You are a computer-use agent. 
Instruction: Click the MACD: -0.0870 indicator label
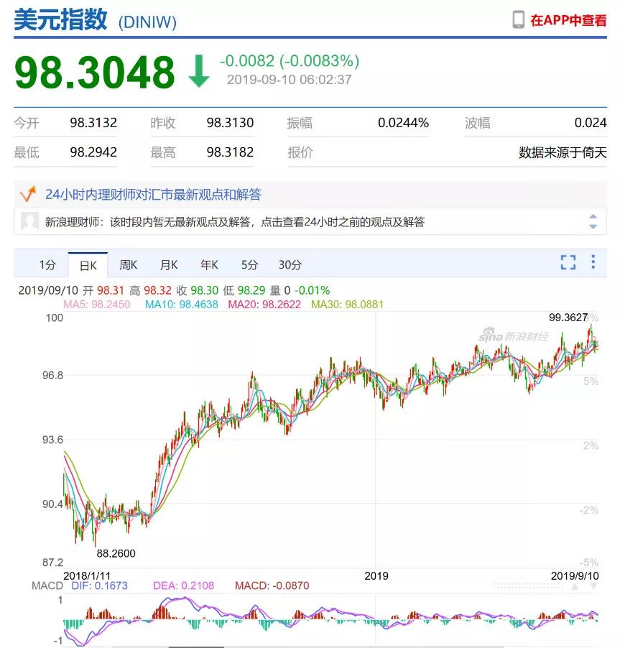pos(272,585)
